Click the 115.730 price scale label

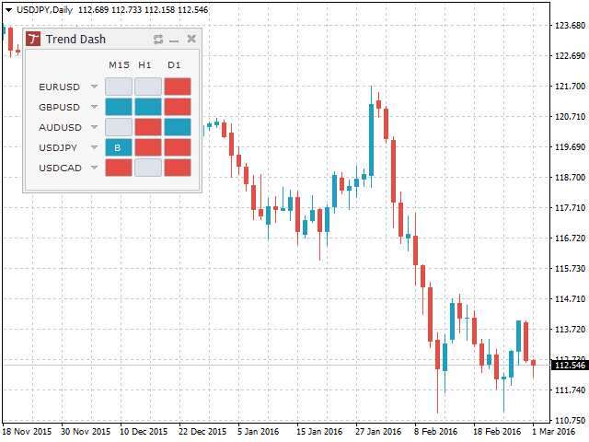click(570, 268)
